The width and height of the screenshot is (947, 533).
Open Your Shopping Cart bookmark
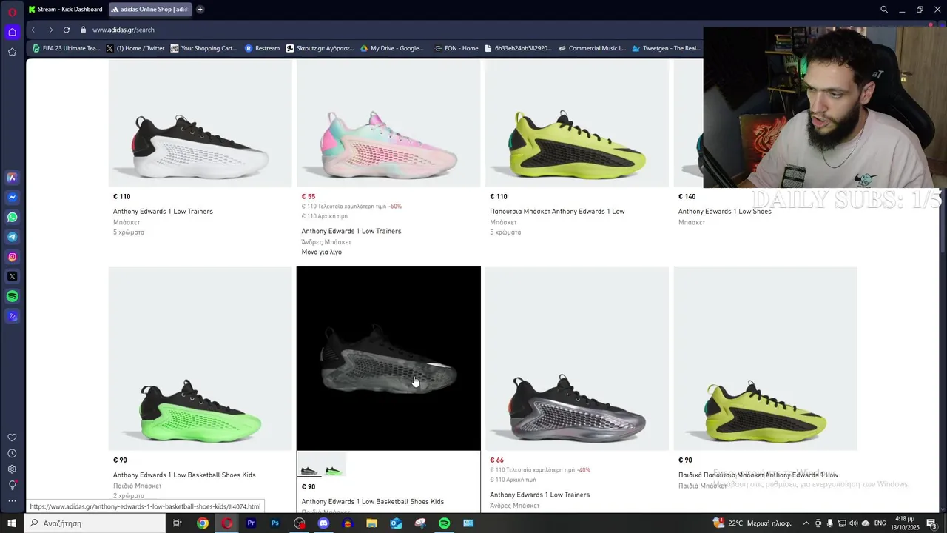click(x=203, y=48)
